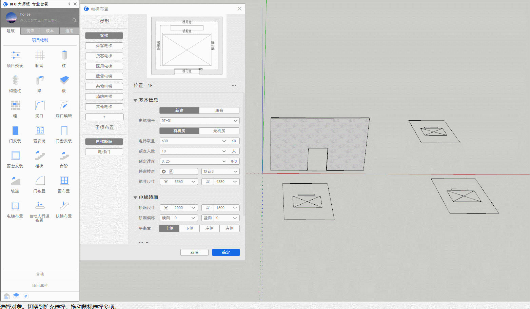
Task: Click the 柱 column tool icon
Action: coord(64,55)
